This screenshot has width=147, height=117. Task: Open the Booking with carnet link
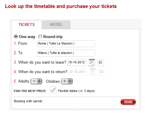(x=28, y=101)
